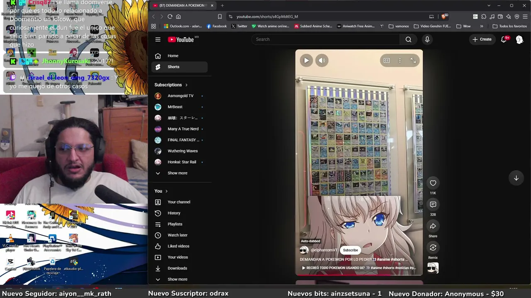Switch to the DEMANDAN A POKEMON browser tab
Viewport: 531px width, 298px height.
[x=182, y=5]
